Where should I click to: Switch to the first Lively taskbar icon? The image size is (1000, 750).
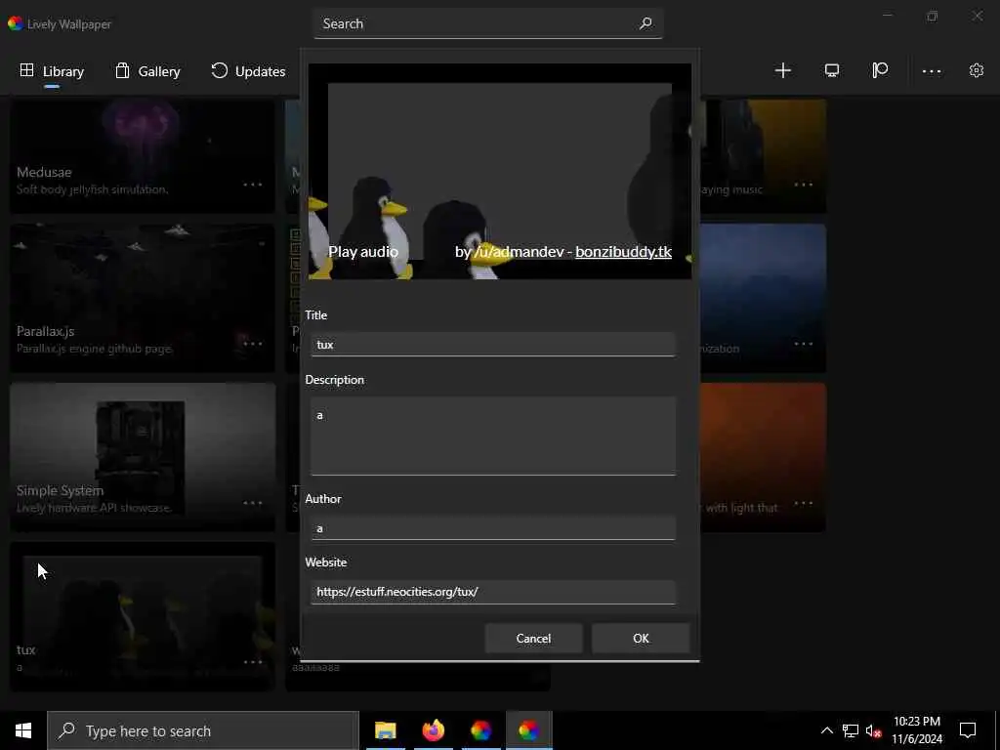click(x=480, y=730)
